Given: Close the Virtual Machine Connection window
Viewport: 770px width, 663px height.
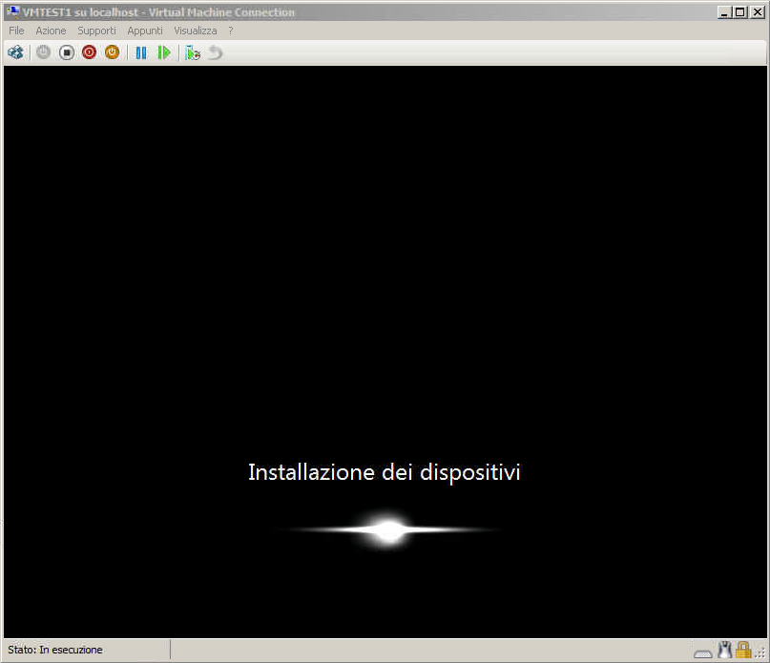Looking at the screenshot, I should coord(758,12).
